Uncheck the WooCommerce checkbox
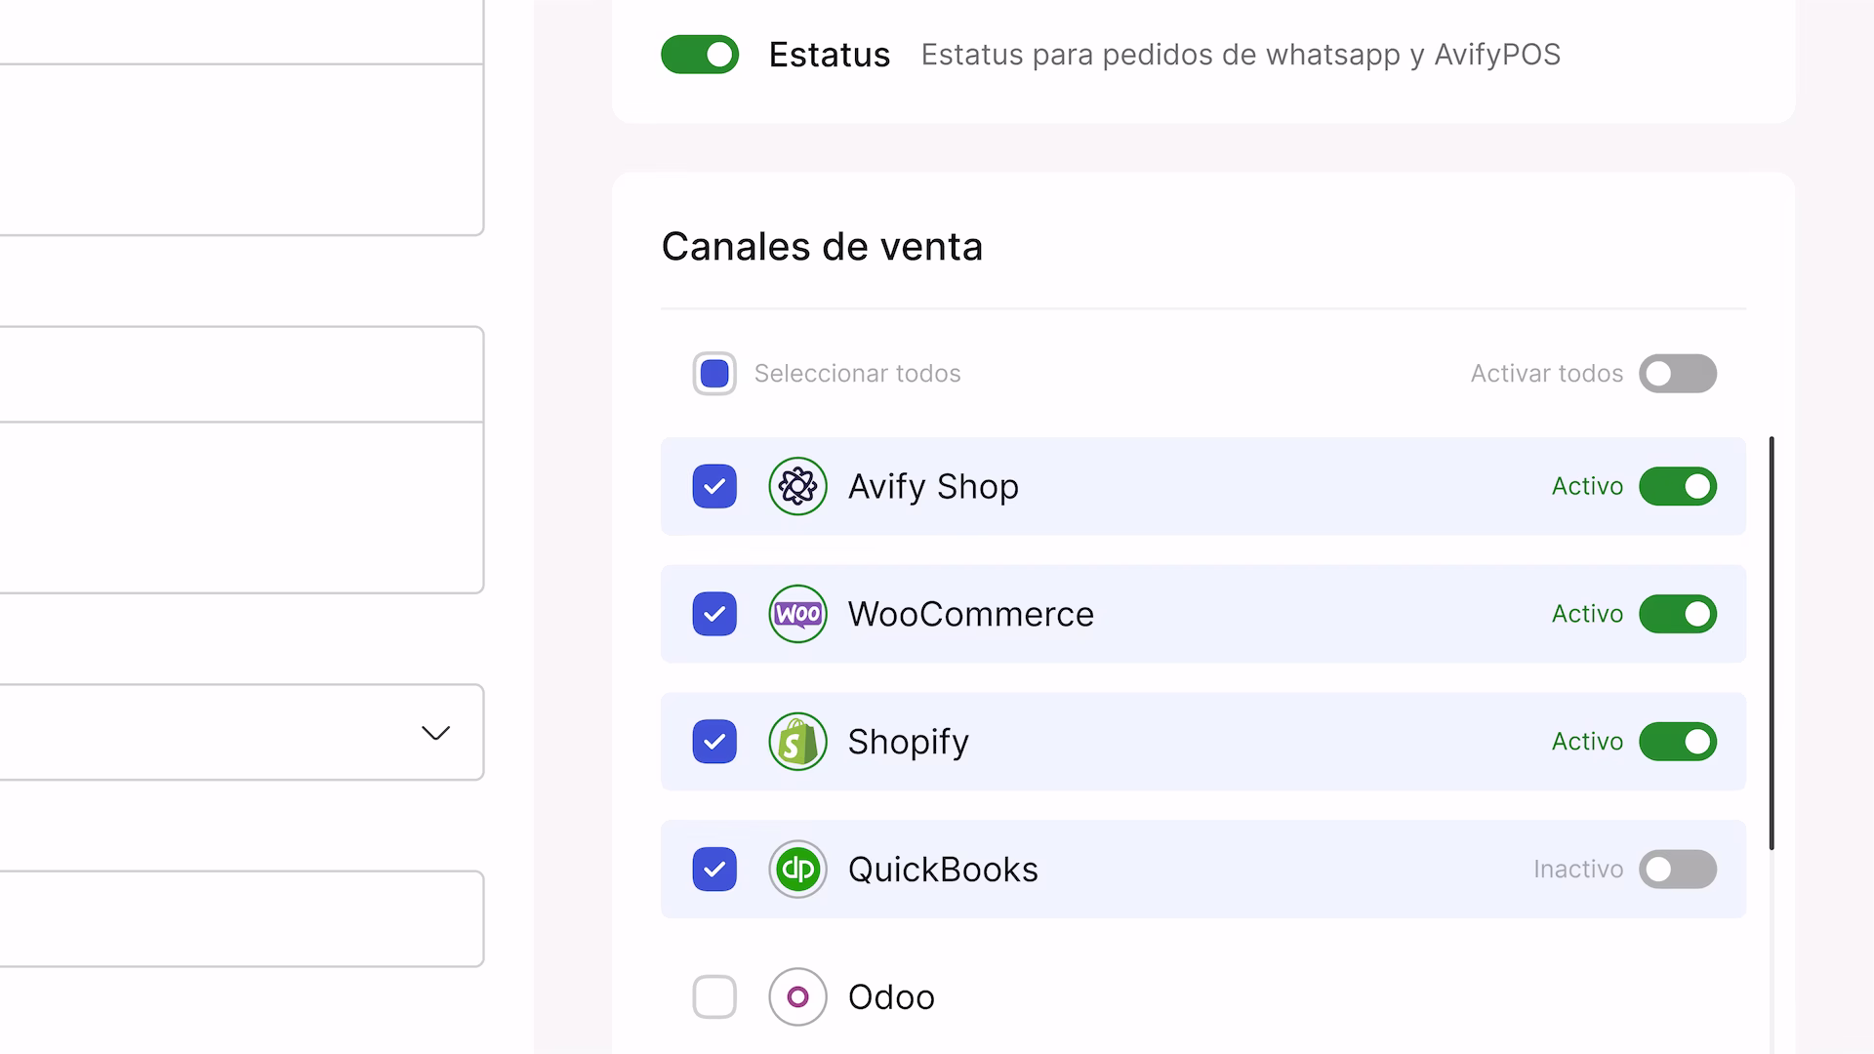 (x=714, y=614)
